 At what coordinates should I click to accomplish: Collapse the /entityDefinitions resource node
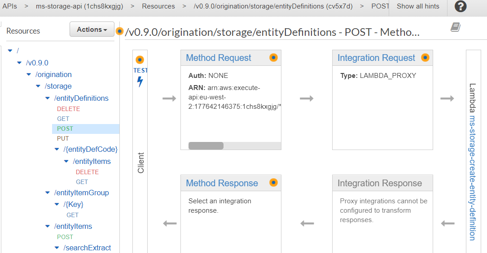point(48,98)
